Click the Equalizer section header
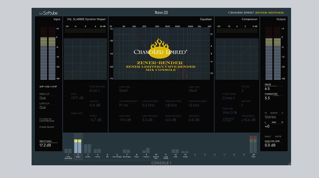This screenshot has height=178, width=319. (206, 19)
